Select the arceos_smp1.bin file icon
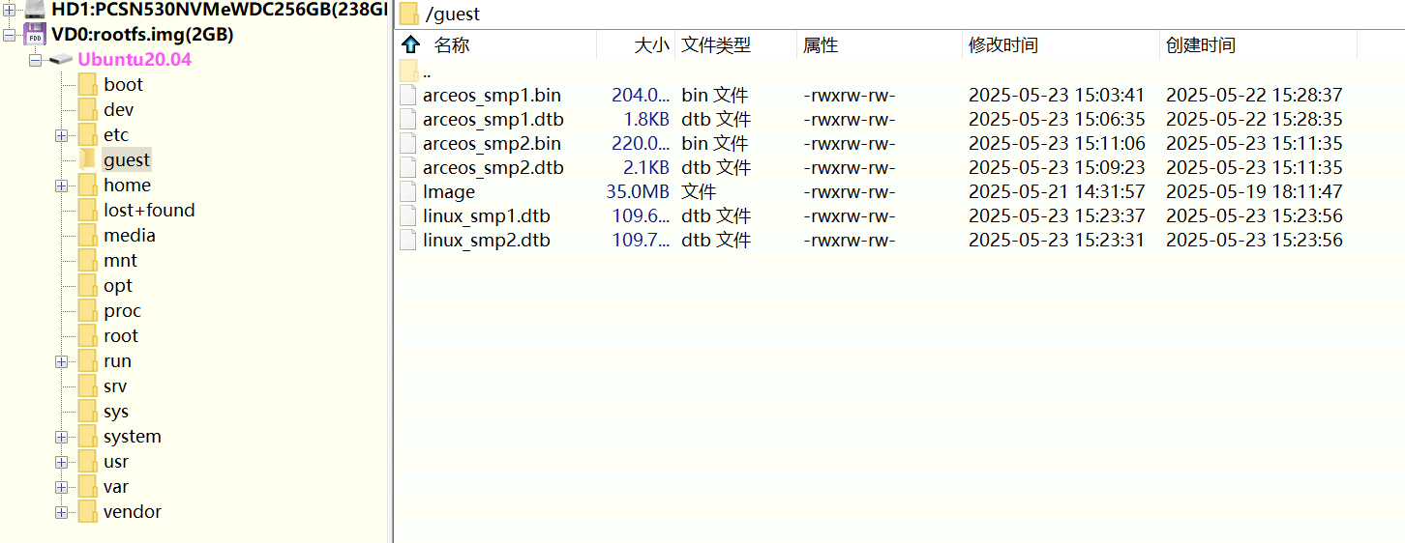 [409, 96]
